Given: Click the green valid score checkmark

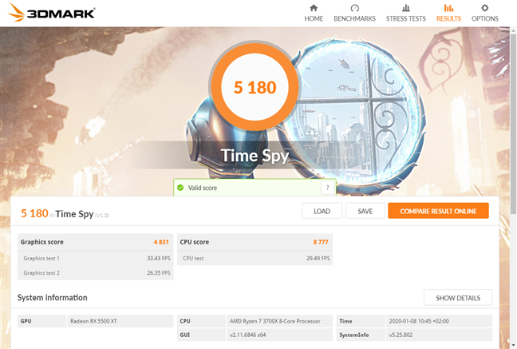Looking at the screenshot, I should (x=180, y=188).
